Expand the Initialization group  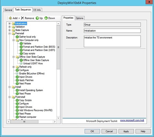9,24
